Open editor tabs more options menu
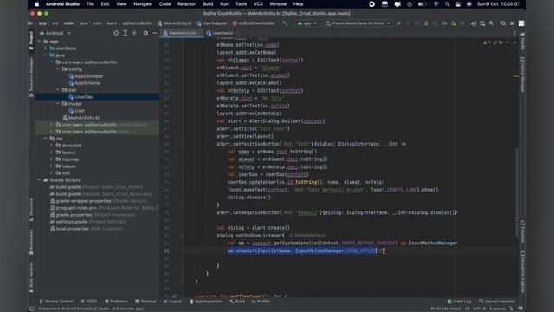Image resolution: width=554 pixels, height=312 pixels. pos(514,33)
